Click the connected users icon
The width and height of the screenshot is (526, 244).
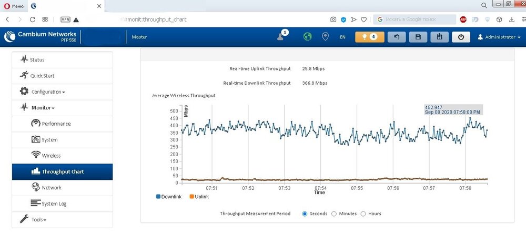click(282, 36)
